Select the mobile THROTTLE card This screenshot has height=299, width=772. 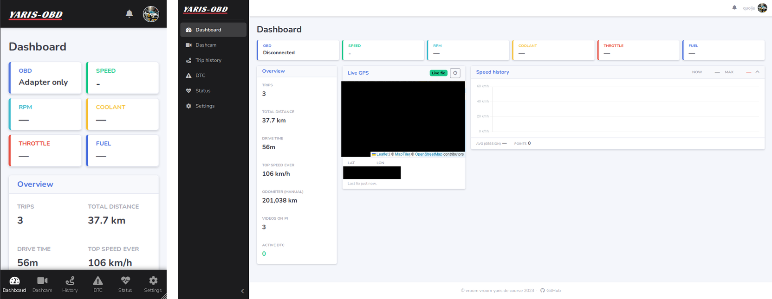pos(45,151)
